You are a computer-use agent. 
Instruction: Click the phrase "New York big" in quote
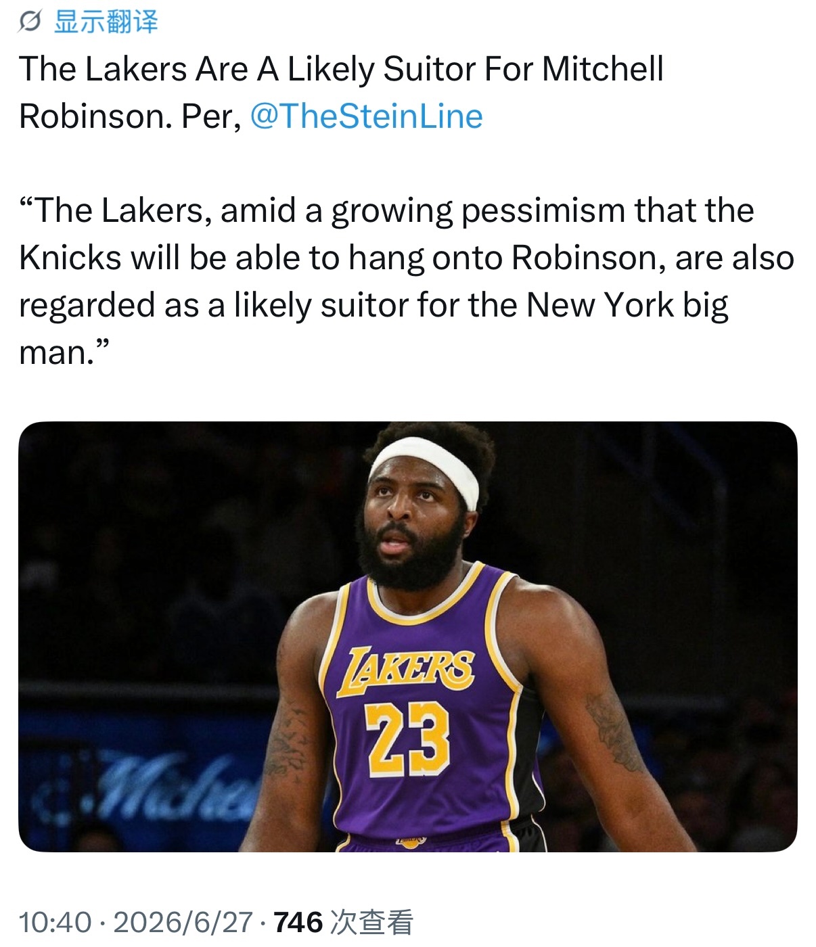(627, 306)
